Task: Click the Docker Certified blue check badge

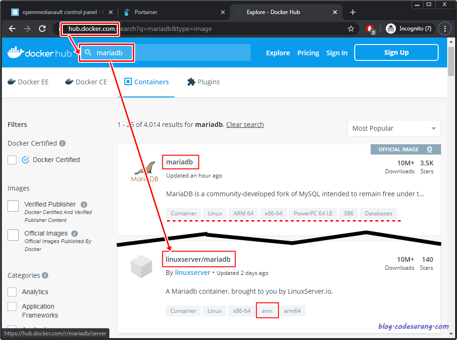Action: coord(26,160)
